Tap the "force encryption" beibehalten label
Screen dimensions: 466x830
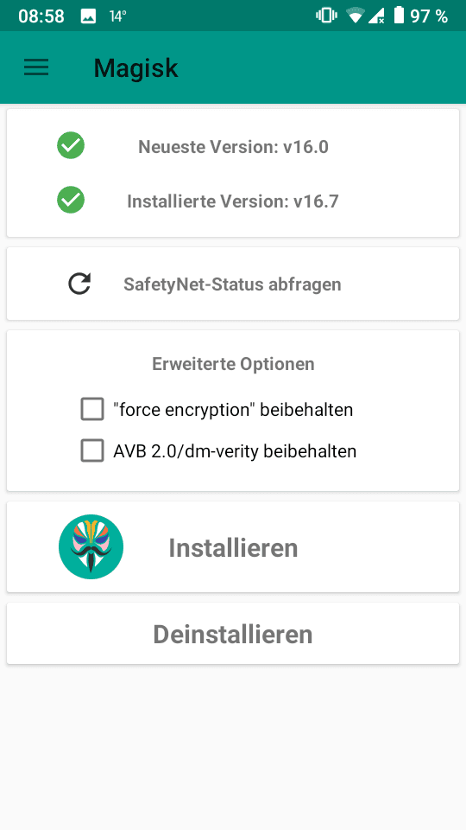click(233, 410)
